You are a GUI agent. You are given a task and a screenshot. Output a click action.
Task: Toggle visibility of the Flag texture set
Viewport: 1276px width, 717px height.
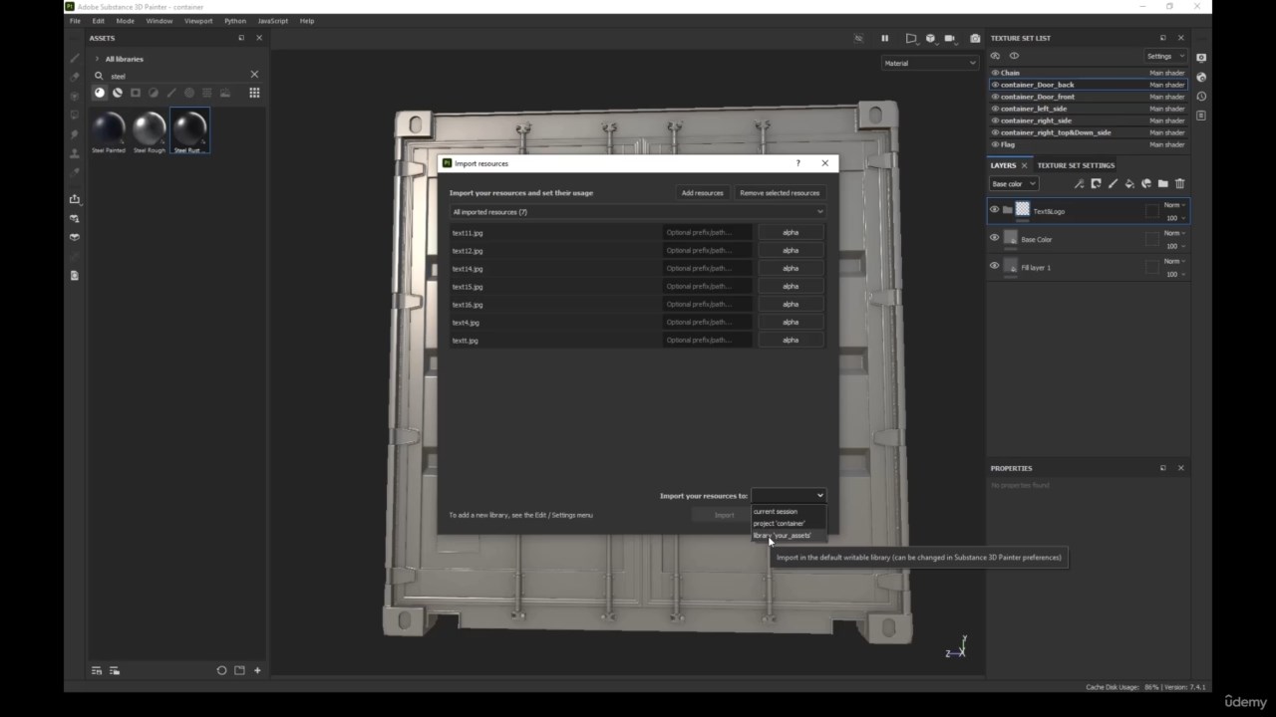coord(995,144)
